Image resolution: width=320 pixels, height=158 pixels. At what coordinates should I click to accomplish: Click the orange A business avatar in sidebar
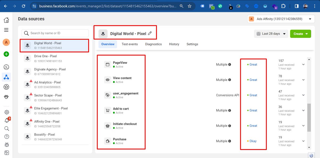pos(6,42)
